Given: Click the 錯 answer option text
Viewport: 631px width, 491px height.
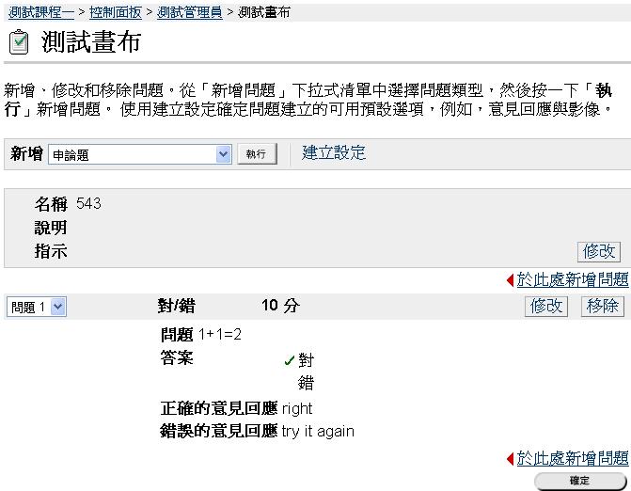Looking at the screenshot, I should (x=306, y=383).
